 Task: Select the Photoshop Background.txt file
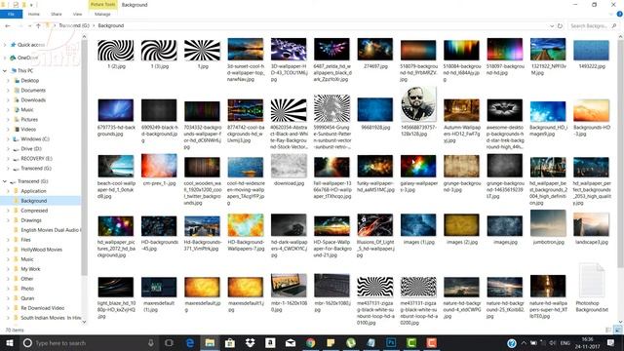592,288
